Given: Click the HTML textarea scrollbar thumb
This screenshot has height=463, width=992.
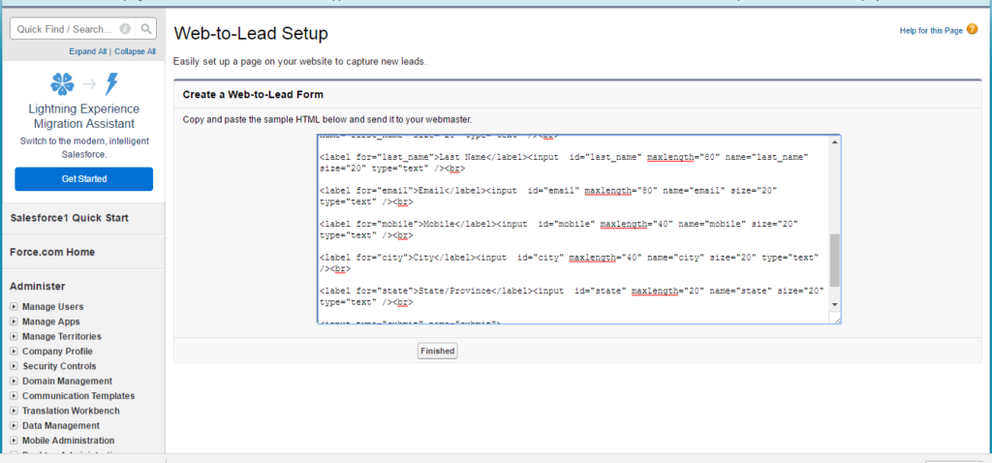Looking at the screenshot, I should click(x=834, y=260).
